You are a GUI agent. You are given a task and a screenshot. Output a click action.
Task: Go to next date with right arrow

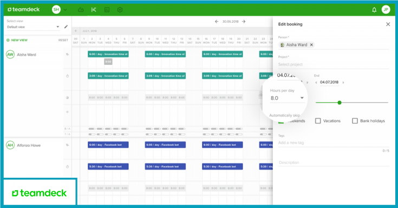click(244, 22)
